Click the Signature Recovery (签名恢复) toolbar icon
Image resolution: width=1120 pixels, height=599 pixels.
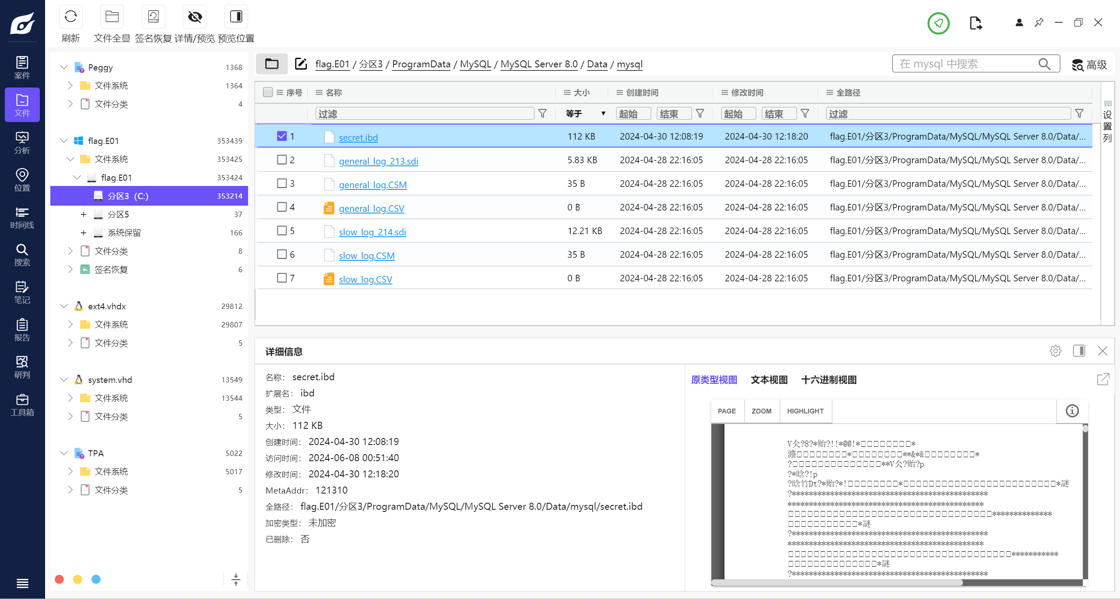click(153, 18)
